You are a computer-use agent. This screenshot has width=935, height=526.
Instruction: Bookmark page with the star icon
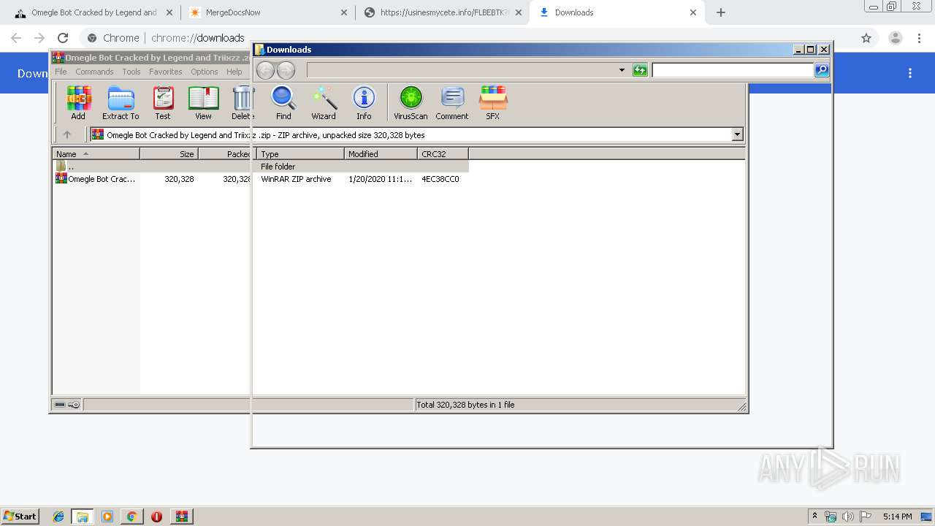[866, 38]
